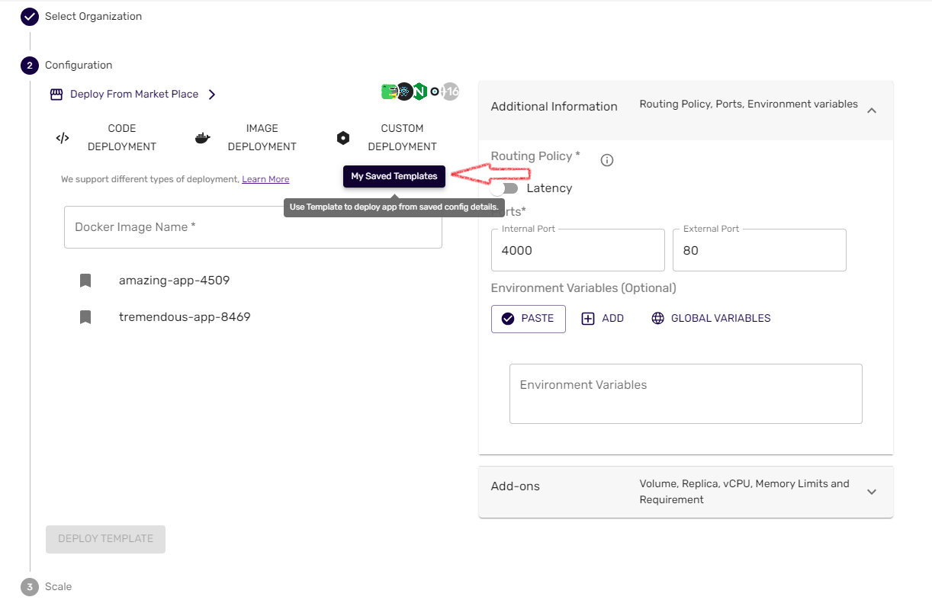
Task: Click the marketplace app logos cluster
Action: pyautogui.click(x=419, y=91)
